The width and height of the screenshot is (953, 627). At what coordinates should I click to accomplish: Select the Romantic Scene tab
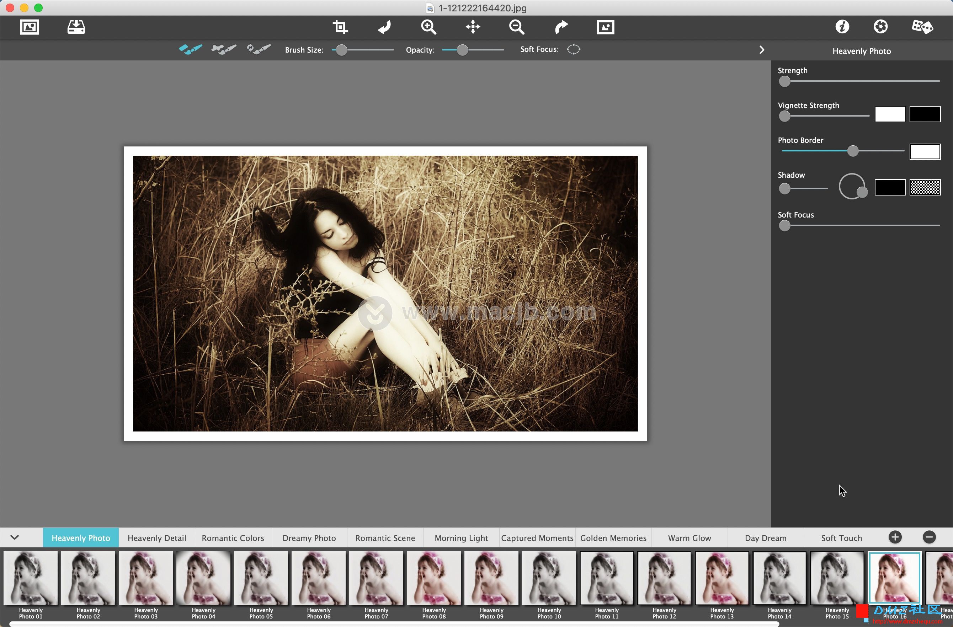[385, 537]
